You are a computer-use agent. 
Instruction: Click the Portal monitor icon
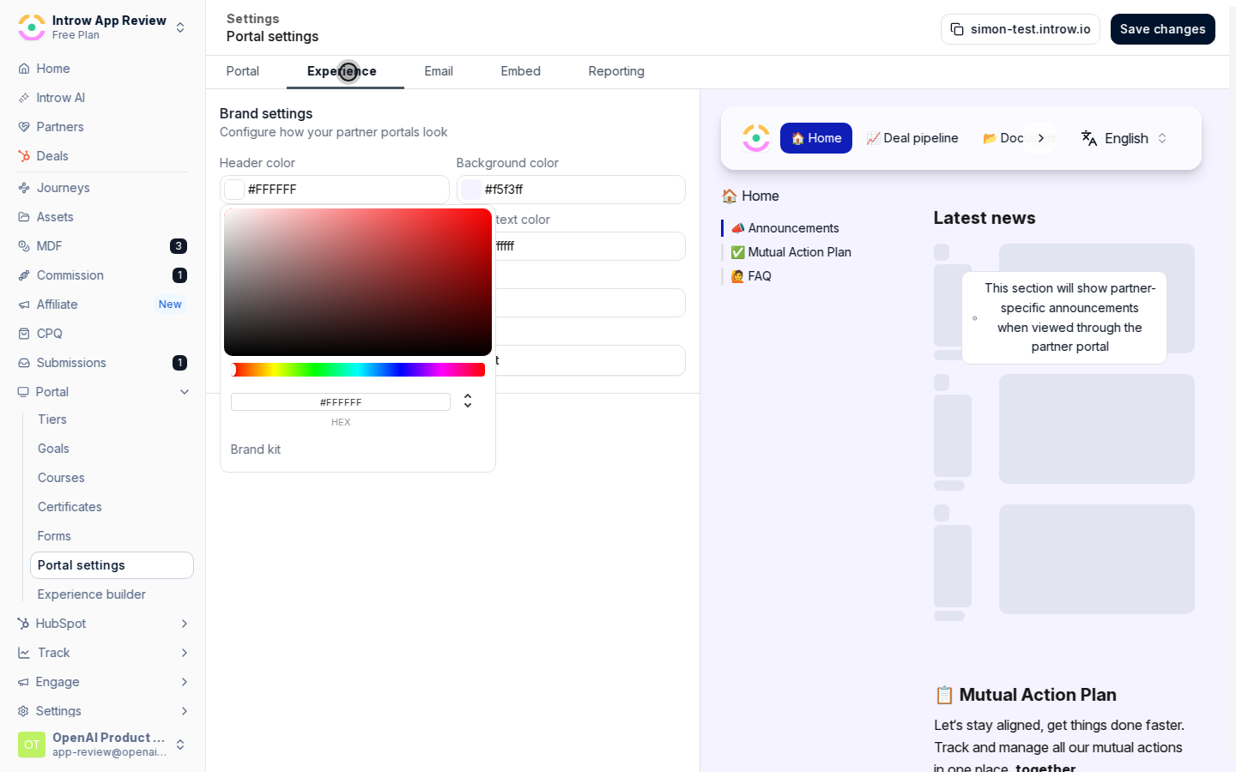[x=23, y=392]
